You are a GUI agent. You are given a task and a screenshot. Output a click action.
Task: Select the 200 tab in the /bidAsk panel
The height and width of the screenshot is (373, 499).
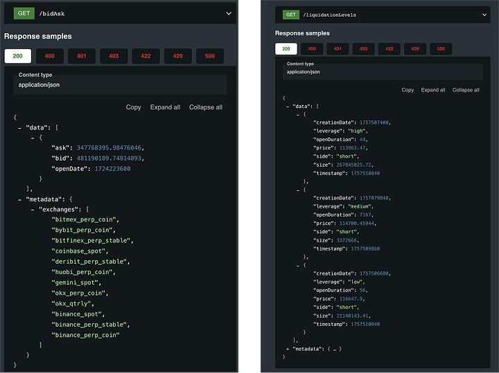17,56
